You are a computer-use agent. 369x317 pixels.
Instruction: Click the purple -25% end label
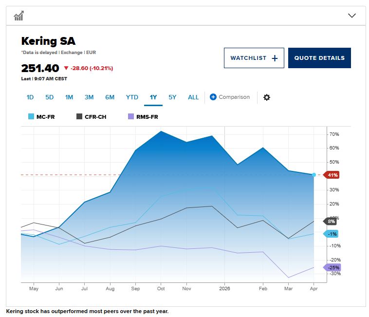(x=333, y=268)
